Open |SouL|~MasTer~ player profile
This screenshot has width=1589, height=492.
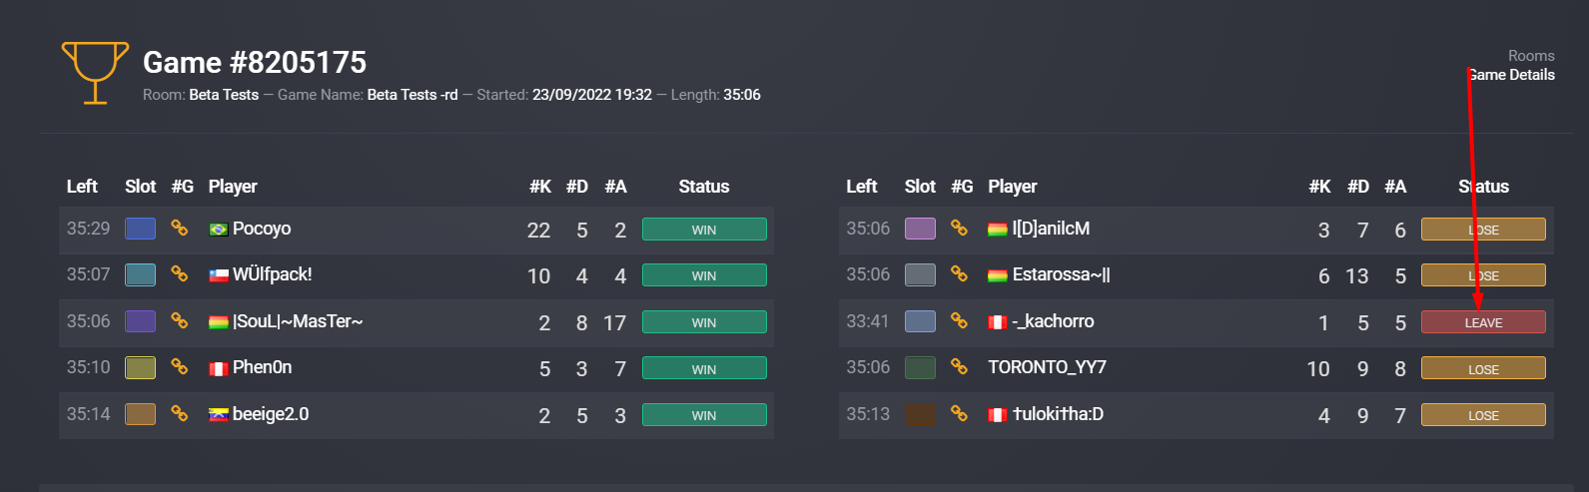pos(298,321)
